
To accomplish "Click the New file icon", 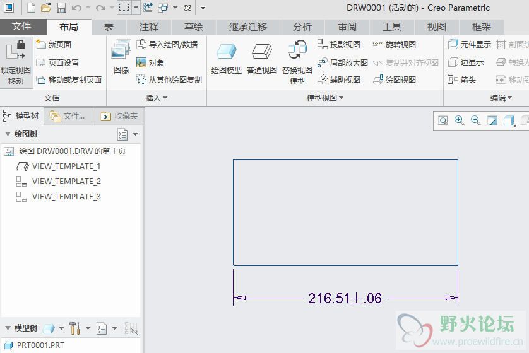I will click(x=31, y=8).
